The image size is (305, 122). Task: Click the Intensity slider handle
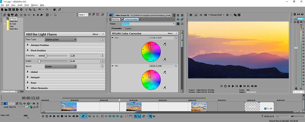click(46, 56)
